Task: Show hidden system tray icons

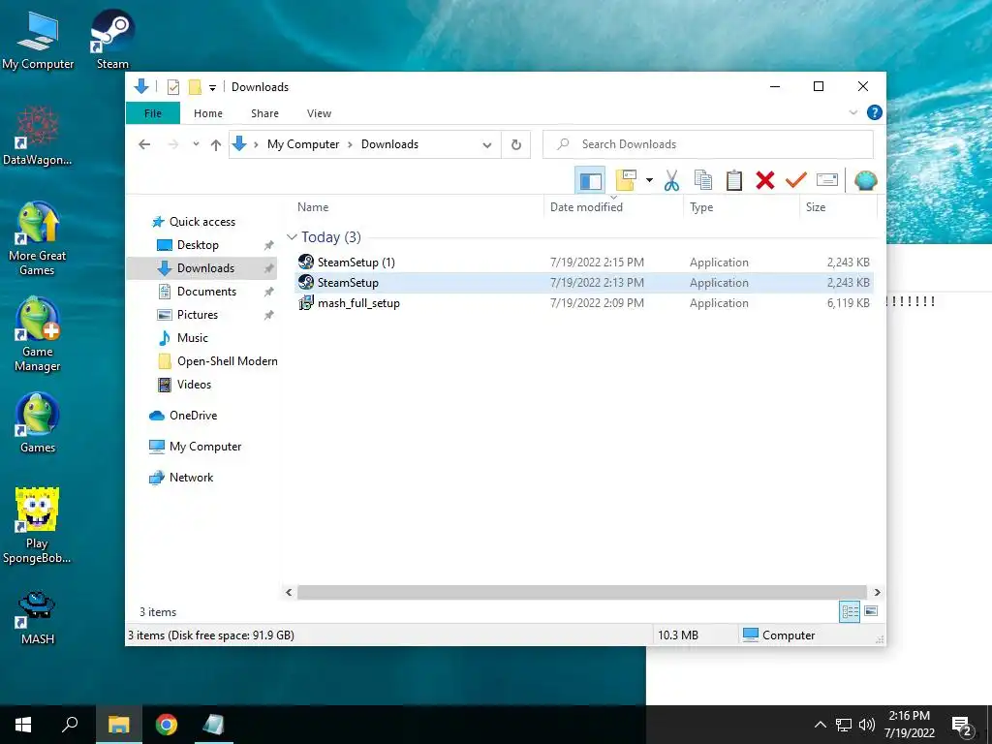Action: [820, 725]
